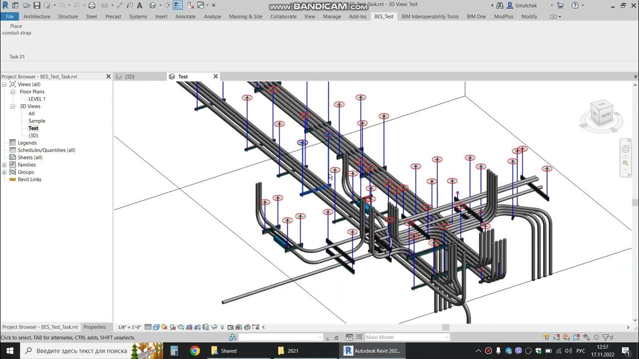Image resolution: width=639 pixels, height=359 pixels.
Task: Open LEVEL 1 floor plan in Project Browser
Action: point(37,99)
